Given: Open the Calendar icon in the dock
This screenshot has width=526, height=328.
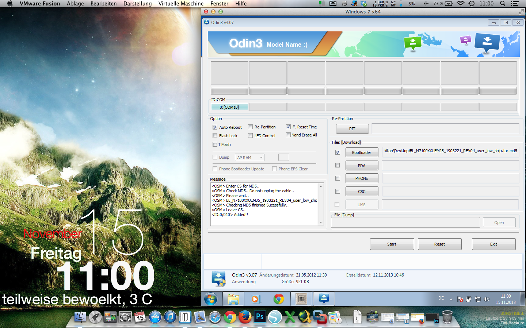Looking at the screenshot, I should [x=140, y=317].
